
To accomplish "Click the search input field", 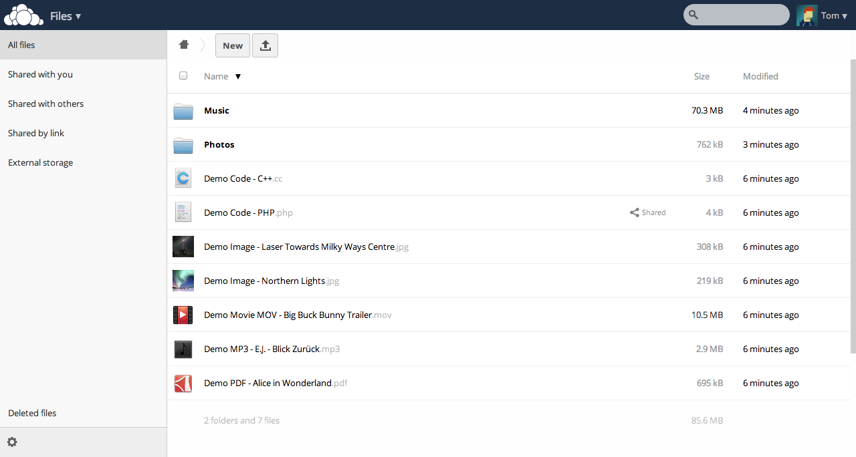I will [736, 15].
